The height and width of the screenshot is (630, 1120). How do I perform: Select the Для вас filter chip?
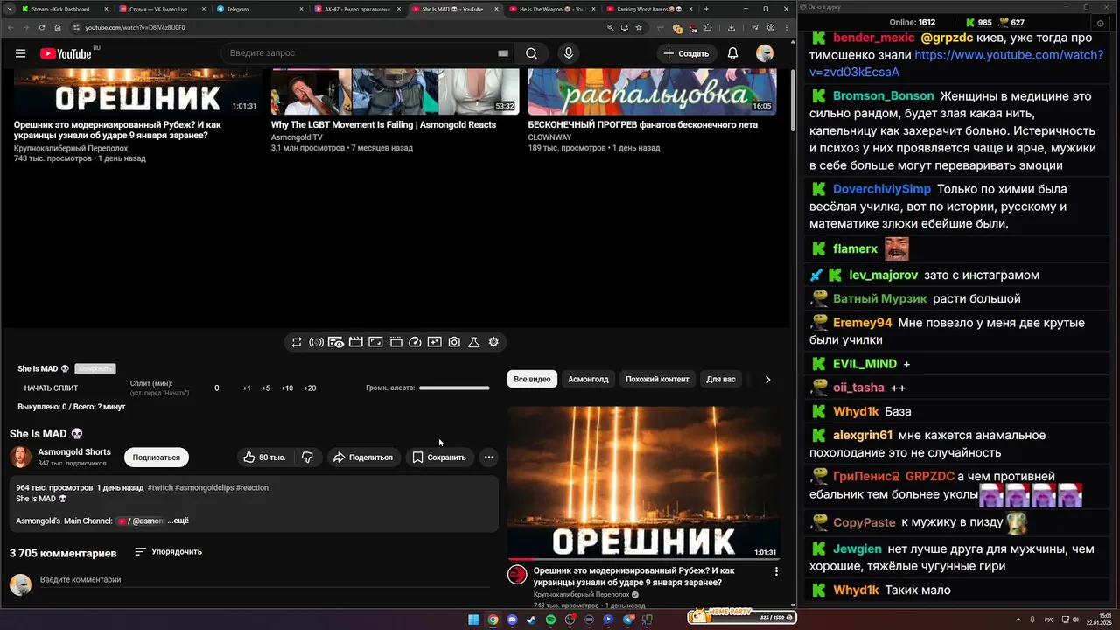coord(721,379)
